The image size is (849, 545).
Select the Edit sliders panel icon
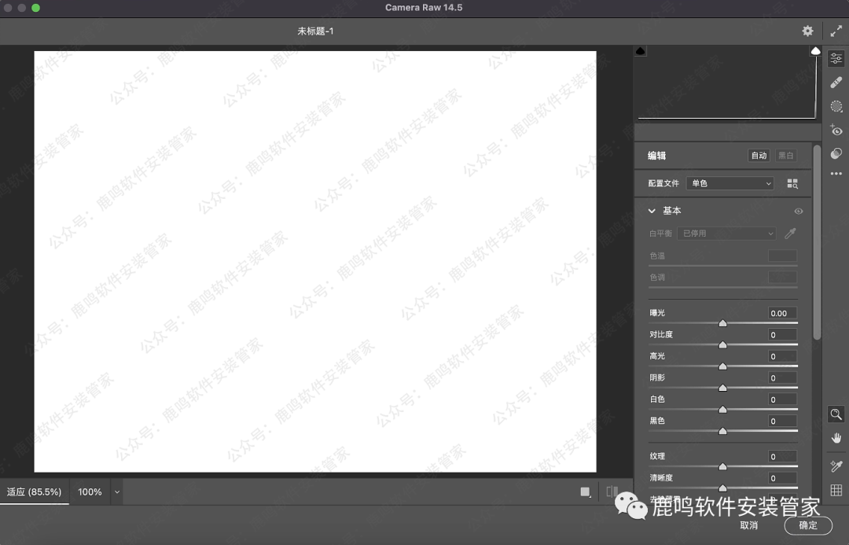(836, 59)
